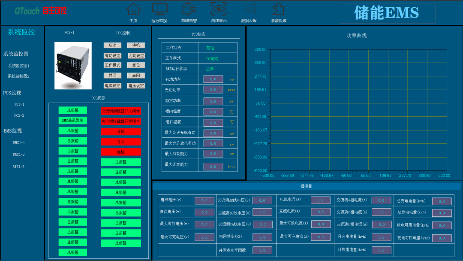Click the red 交流侧接触器开关闭合 indicator

121,111
